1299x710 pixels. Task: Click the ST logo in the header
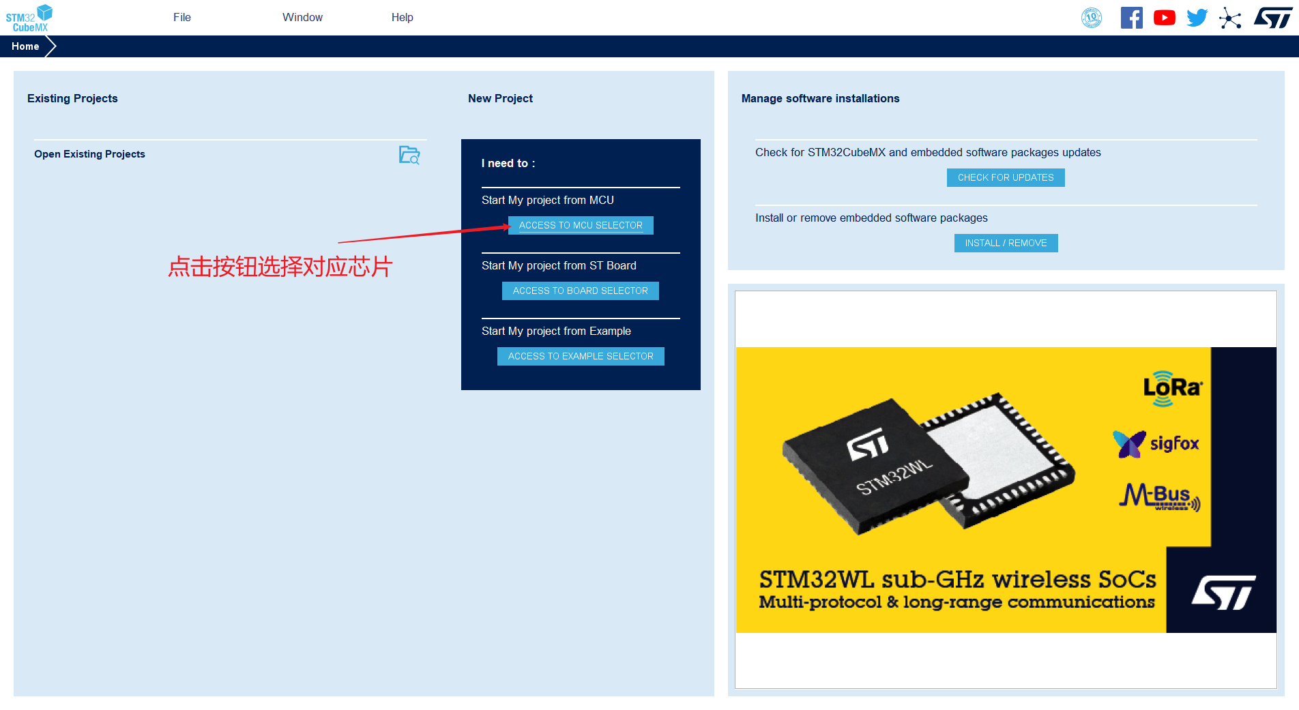tap(1272, 18)
